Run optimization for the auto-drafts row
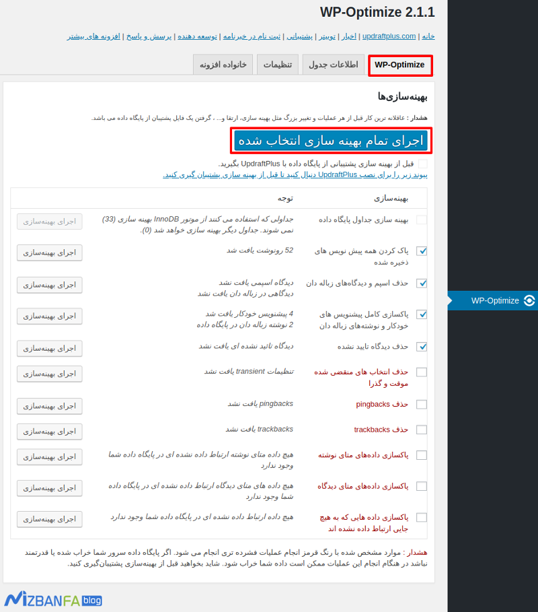538x612 pixels. [x=50, y=316]
